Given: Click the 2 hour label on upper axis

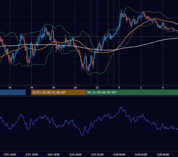Looking at the screenshot, I should (141, 88).
